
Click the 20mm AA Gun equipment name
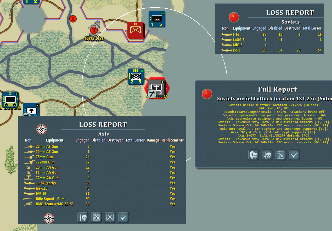tap(47, 167)
